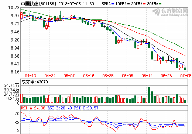Click the 8.16 price axis label

(x=15, y=72)
